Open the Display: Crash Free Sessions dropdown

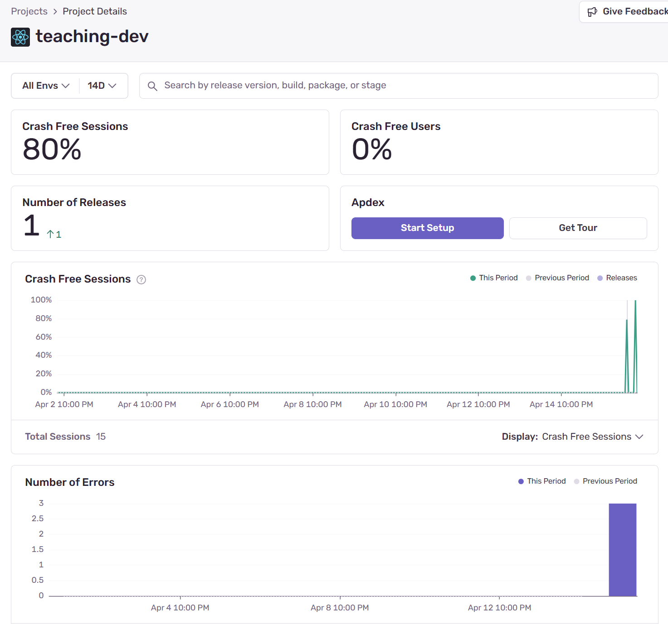point(592,437)
